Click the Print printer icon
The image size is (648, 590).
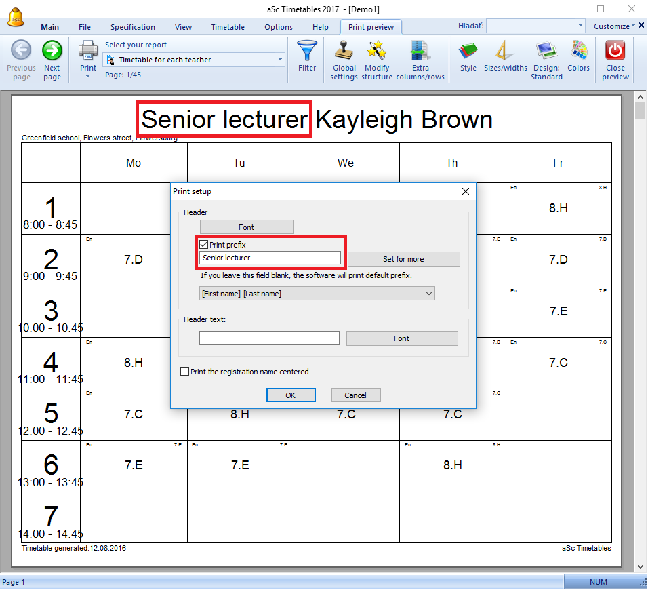tap(88, 51)
